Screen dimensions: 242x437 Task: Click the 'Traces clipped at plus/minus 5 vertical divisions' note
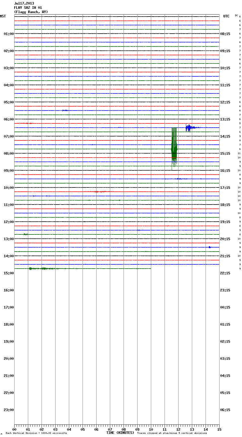click(x=172, y=433)
